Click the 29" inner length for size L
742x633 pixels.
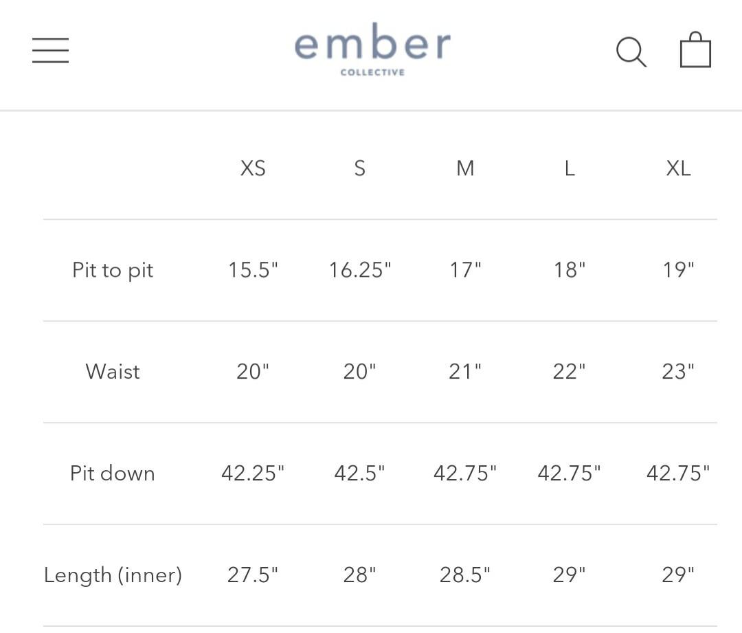tap(569, 575)
